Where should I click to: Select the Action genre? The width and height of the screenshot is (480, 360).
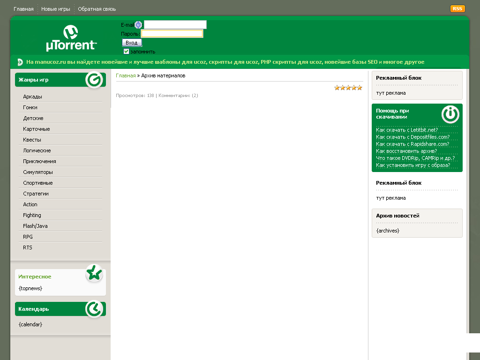tap(30, 204)
